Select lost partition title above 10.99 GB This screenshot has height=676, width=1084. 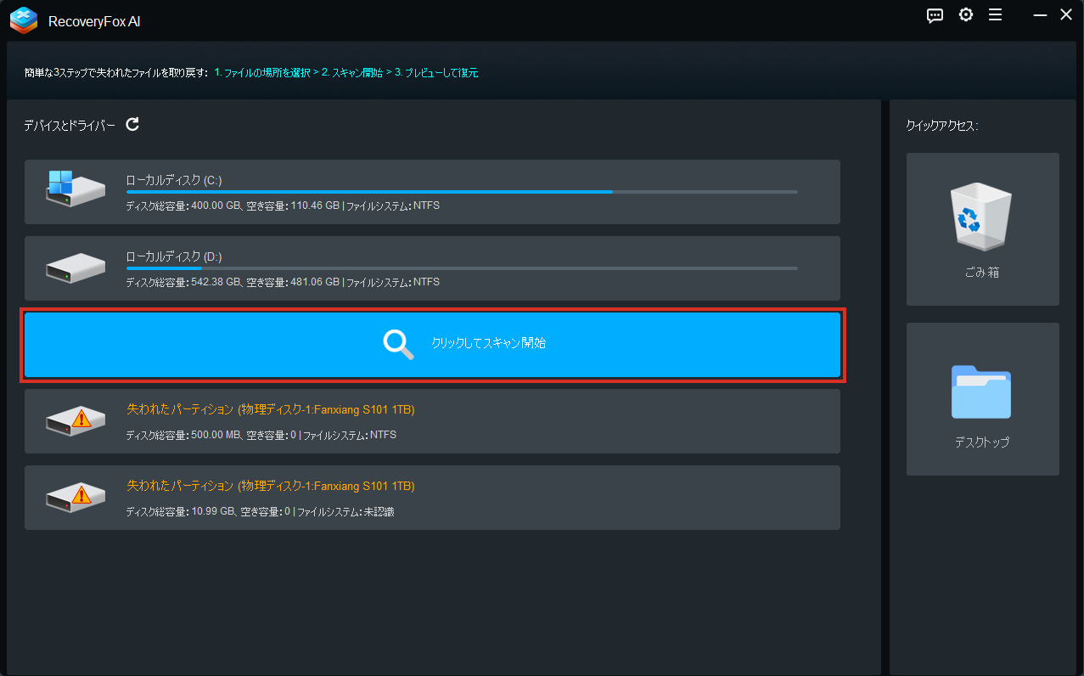tap(270, 486)
